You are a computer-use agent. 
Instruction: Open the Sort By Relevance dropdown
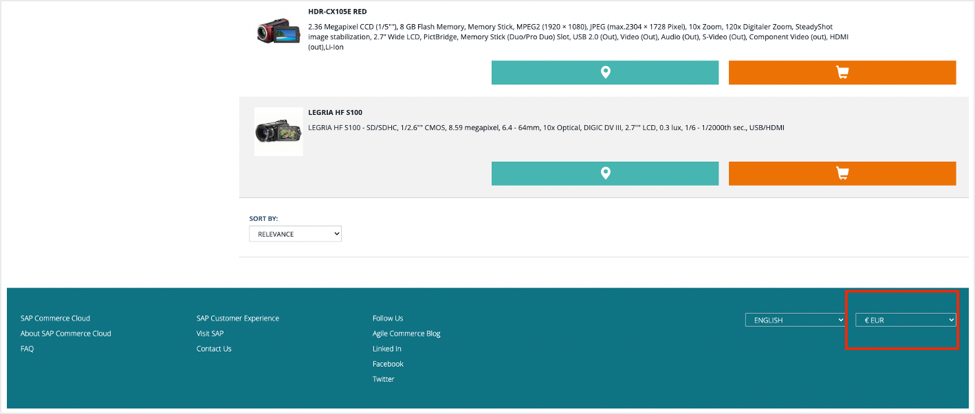[295, 235]
